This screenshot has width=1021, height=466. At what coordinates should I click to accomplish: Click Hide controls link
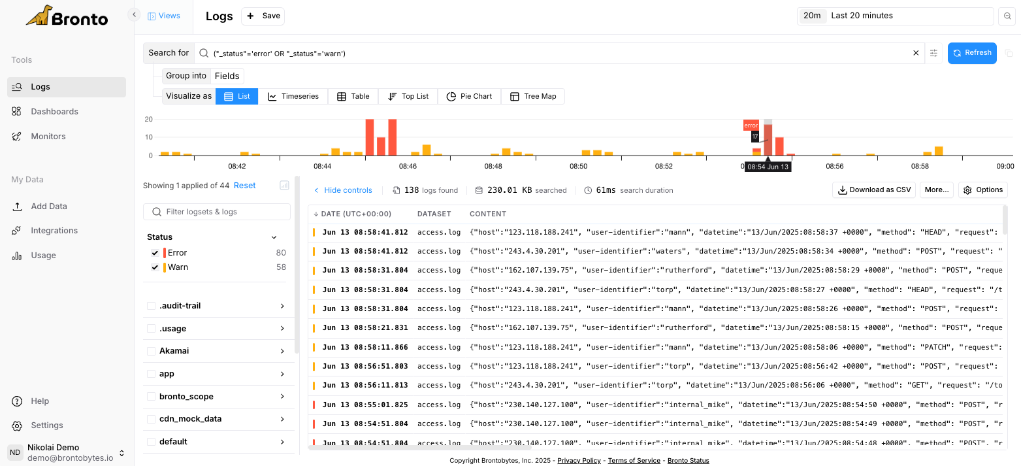[343, 190]
